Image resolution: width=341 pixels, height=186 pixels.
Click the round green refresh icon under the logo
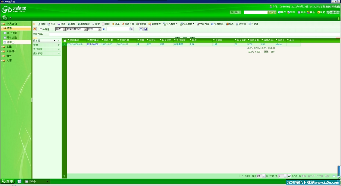pyautogui.click(x=5, y=18)
